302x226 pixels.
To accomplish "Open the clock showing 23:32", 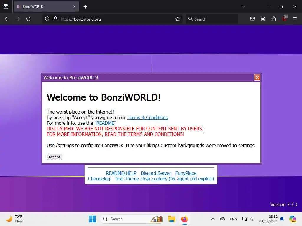I will (x=268, y=219).
